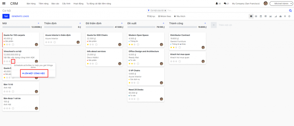Toggle third priority star on Azure Interior's thẩm định

[51, 42]
